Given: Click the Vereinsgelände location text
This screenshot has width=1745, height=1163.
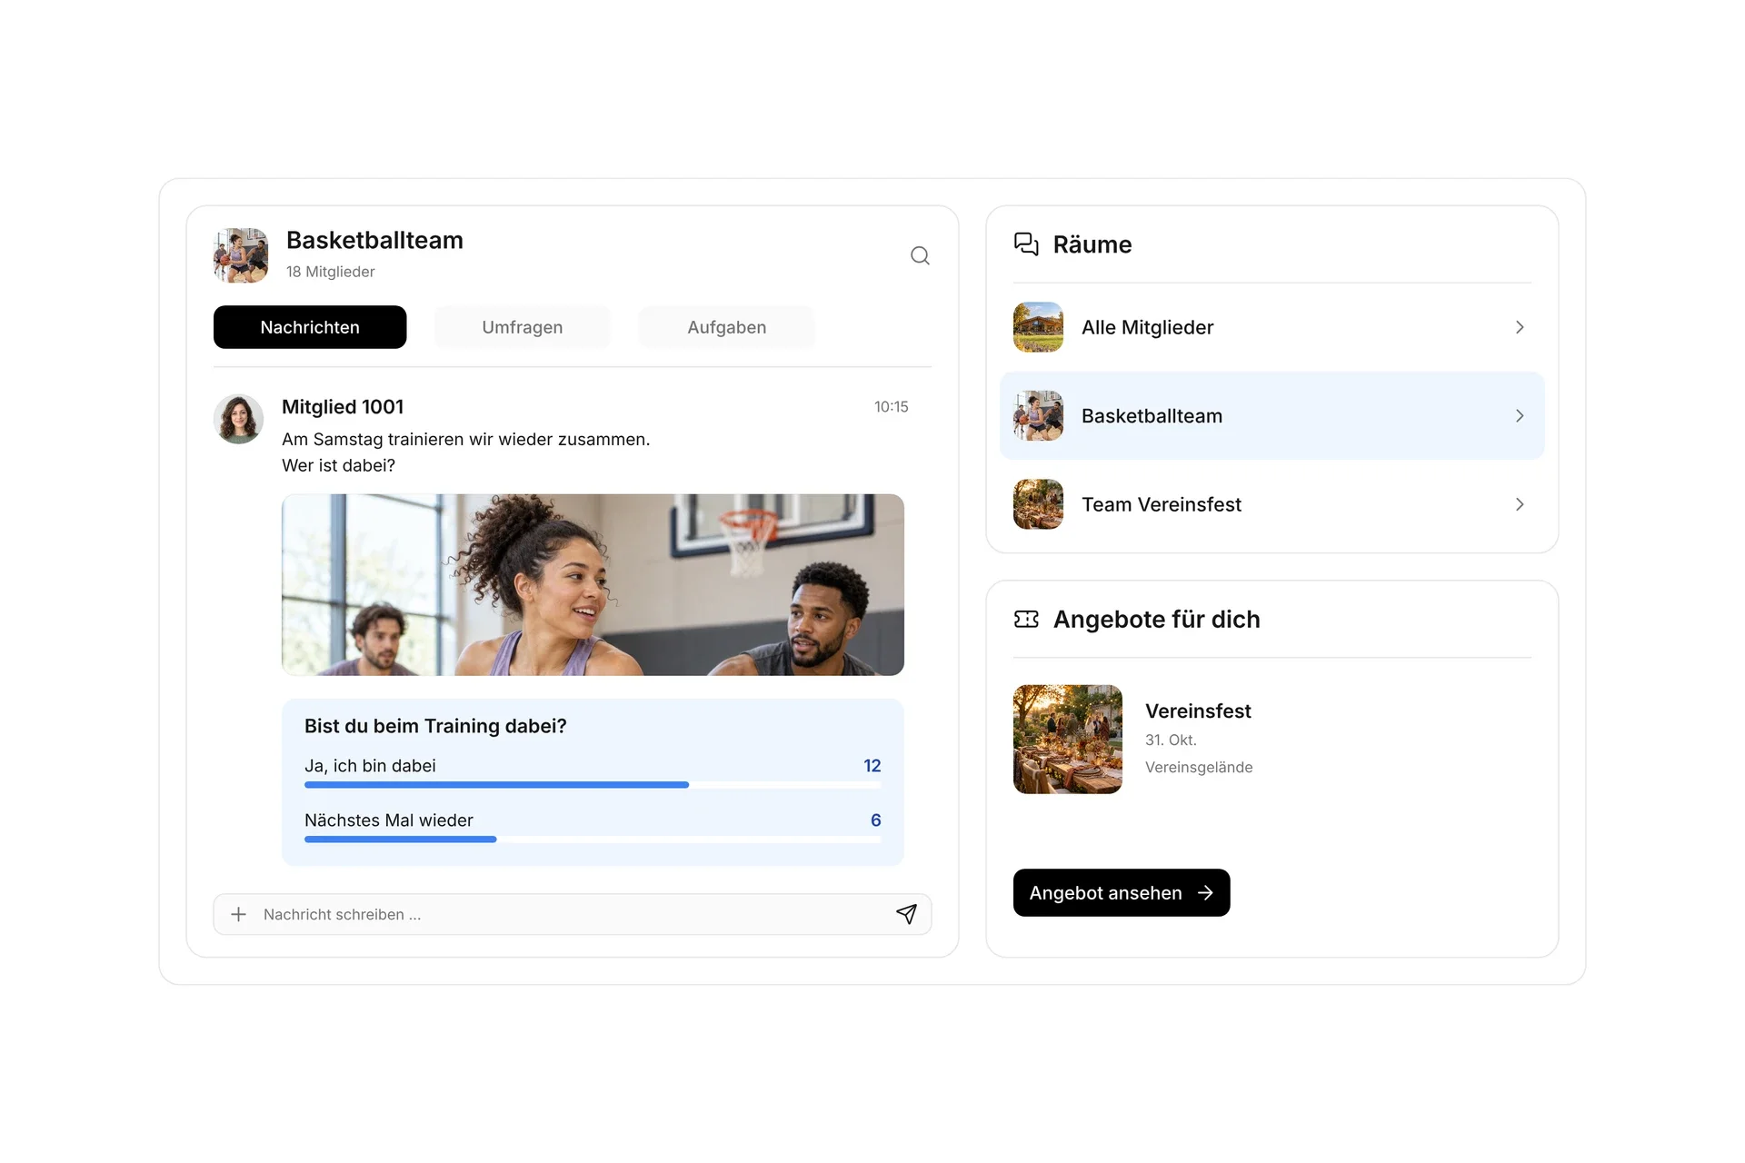Looking at the screenshot, I should tap(1199, 768).
